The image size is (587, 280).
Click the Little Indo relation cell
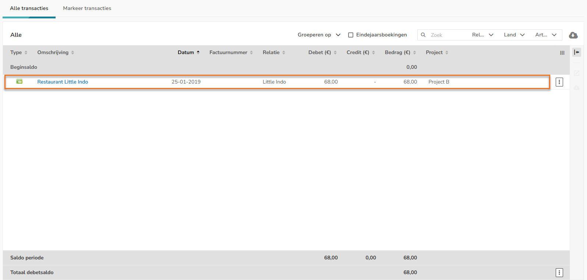tap(274, 82)
